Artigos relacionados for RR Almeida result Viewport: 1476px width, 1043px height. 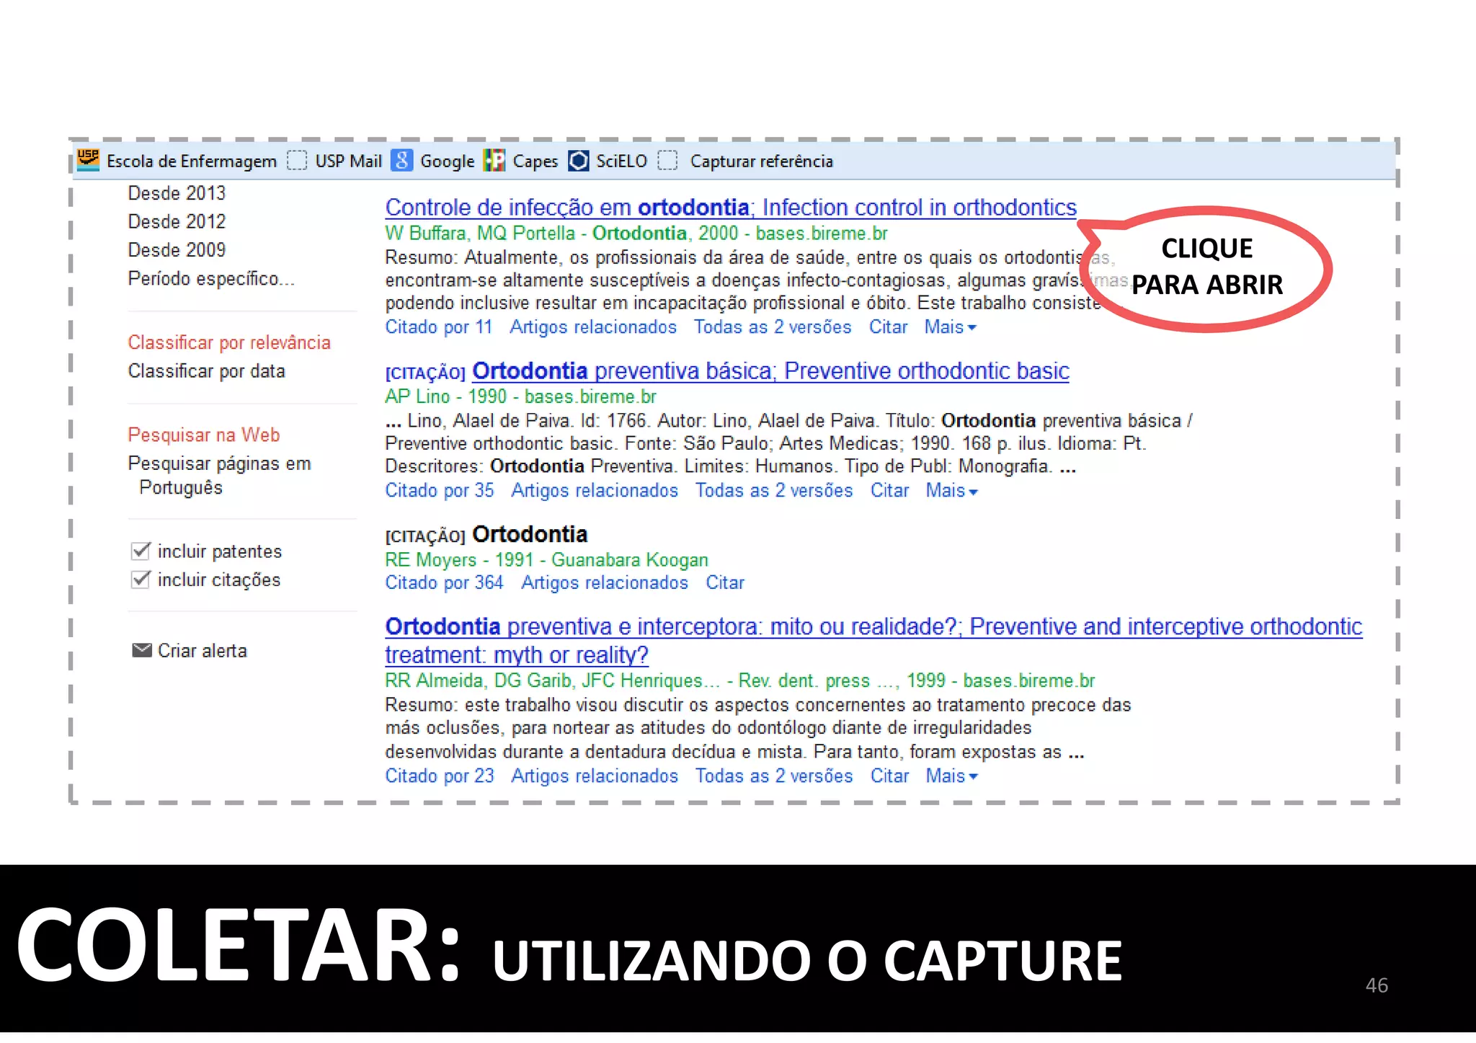point(595,776)
